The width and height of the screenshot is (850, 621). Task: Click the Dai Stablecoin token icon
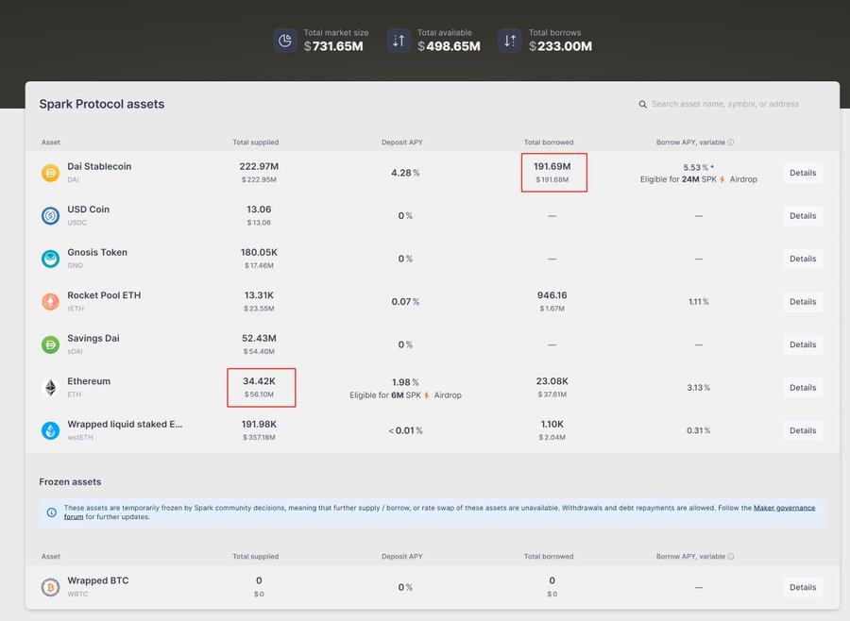(x=50, y=173)
